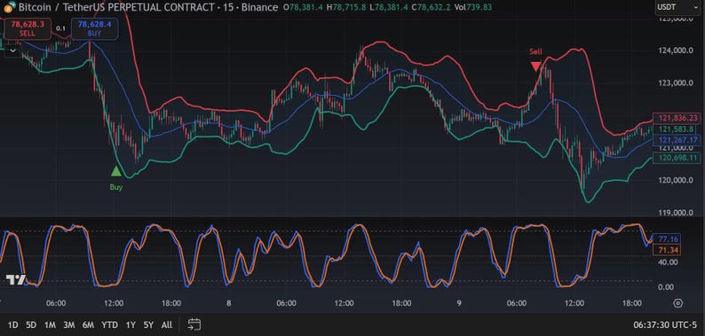Select the 3M time range
Image resolution: width=705 pixels, height=336 pixels.
[68, 324]
